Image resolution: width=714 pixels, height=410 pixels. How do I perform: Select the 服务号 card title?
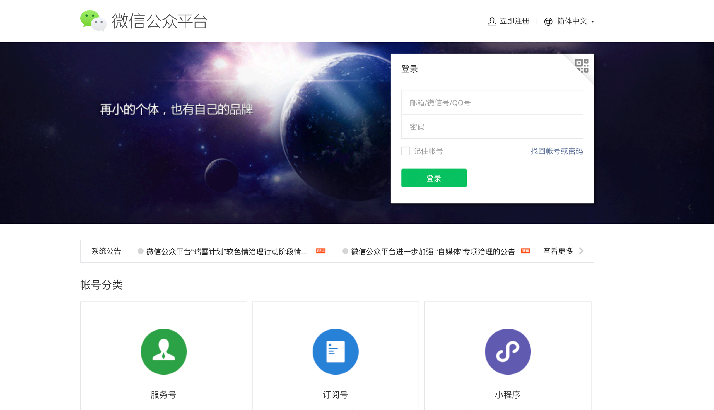coord(163,394)
